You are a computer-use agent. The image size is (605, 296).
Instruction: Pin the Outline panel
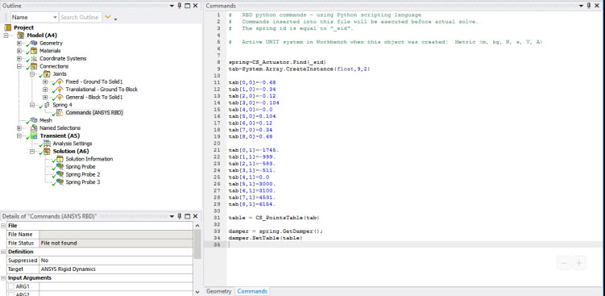180,6
